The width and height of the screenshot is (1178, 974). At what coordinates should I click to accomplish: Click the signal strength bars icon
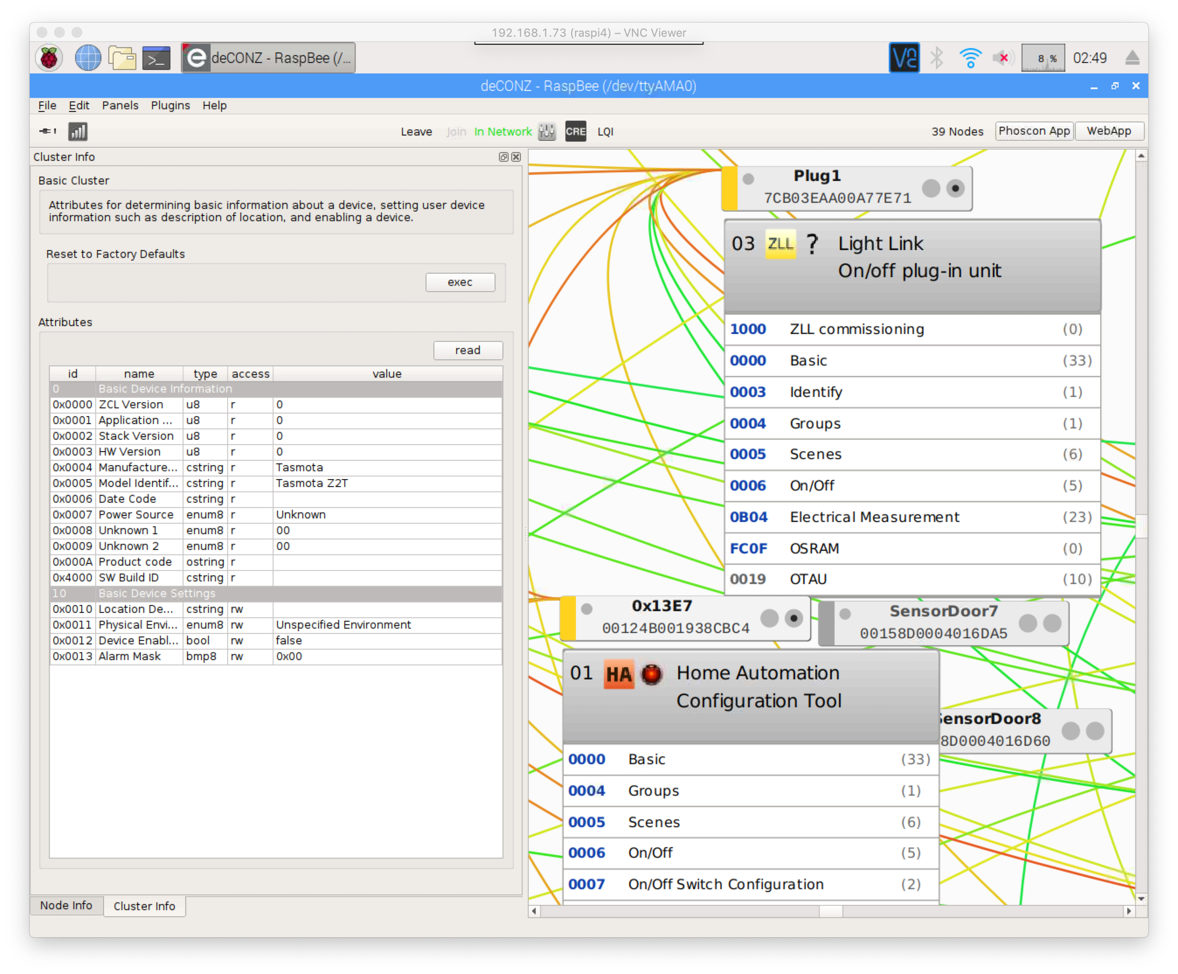[77, 131]
